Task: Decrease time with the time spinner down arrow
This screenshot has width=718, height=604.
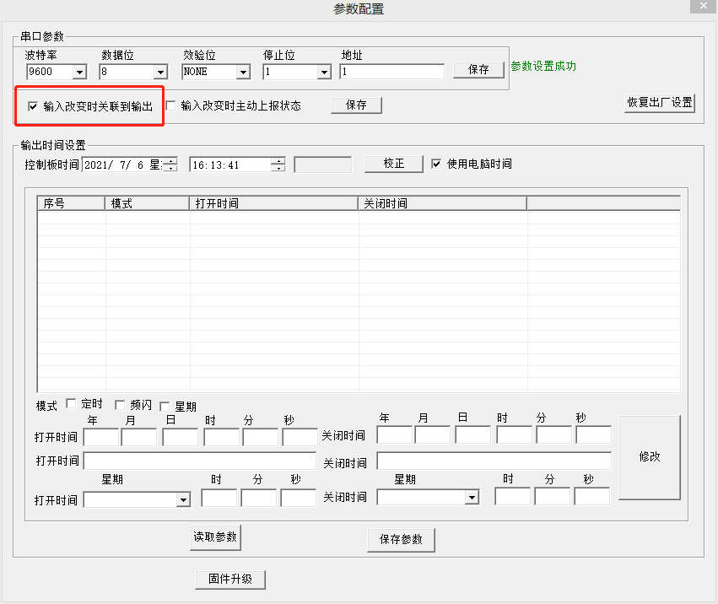Action: pyautogui.click(x=278, y=169)
